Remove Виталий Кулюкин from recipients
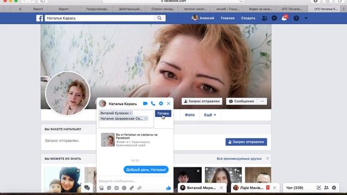This screenshot has width=347, height=195. 131,113
